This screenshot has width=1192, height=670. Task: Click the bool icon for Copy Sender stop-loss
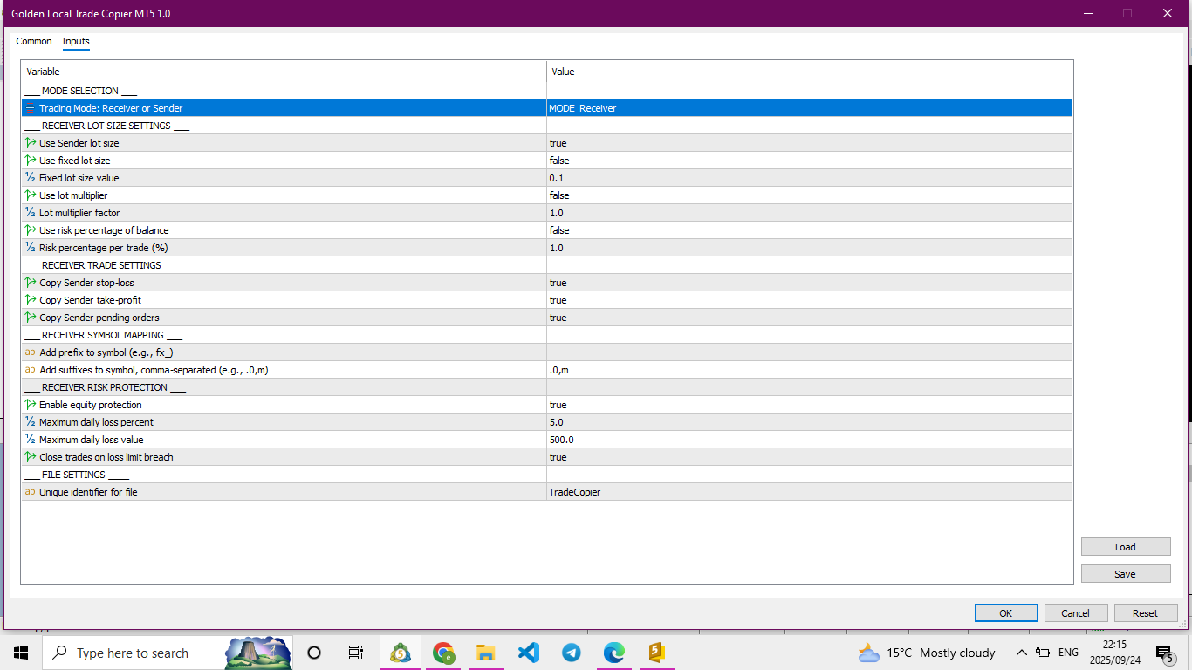pyautogui.click(x=31, y=283)
